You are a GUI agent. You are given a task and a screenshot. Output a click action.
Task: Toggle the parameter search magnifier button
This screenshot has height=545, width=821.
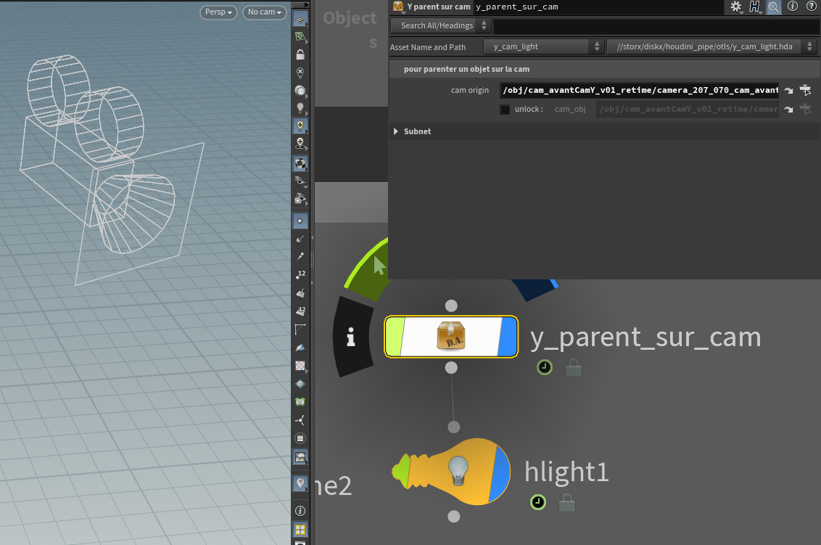pos(773,7)
